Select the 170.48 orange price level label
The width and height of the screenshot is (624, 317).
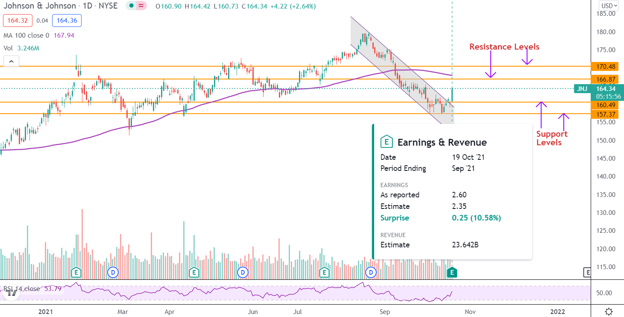603,66
